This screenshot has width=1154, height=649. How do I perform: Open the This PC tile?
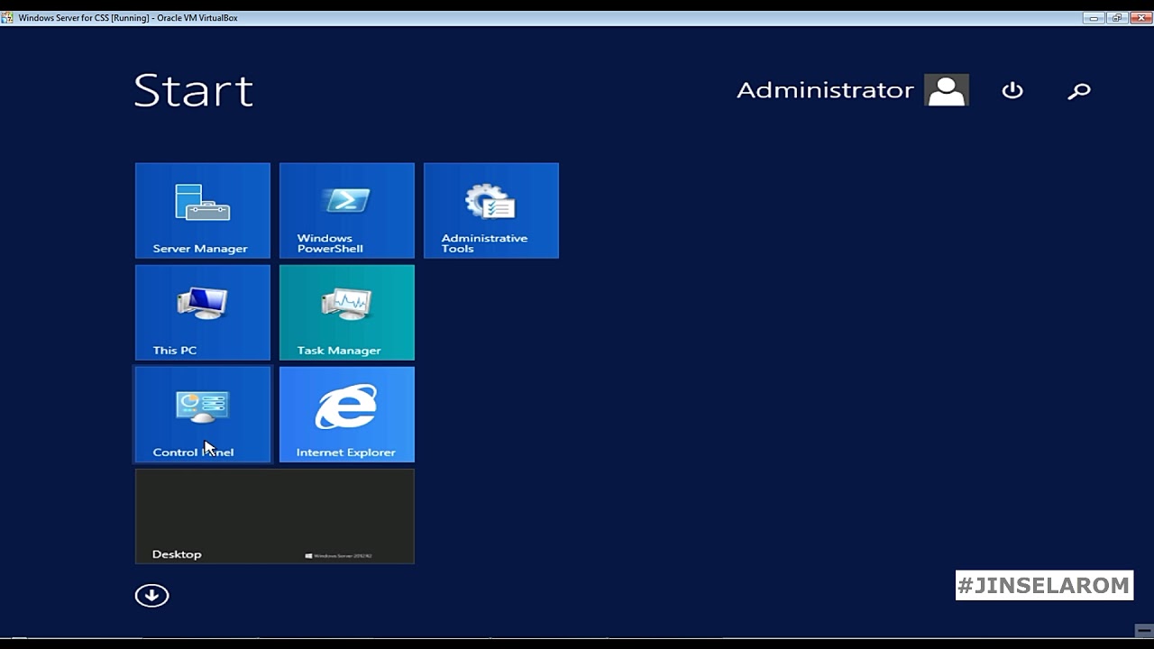[x=203, y=313]
